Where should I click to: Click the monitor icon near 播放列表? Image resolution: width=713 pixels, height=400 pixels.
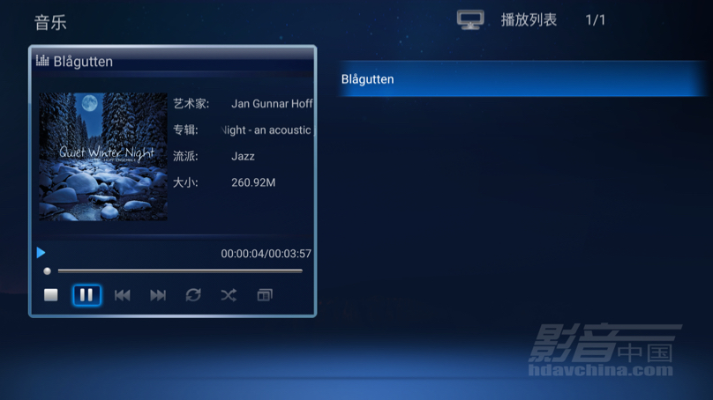click(x=470, y=20)
